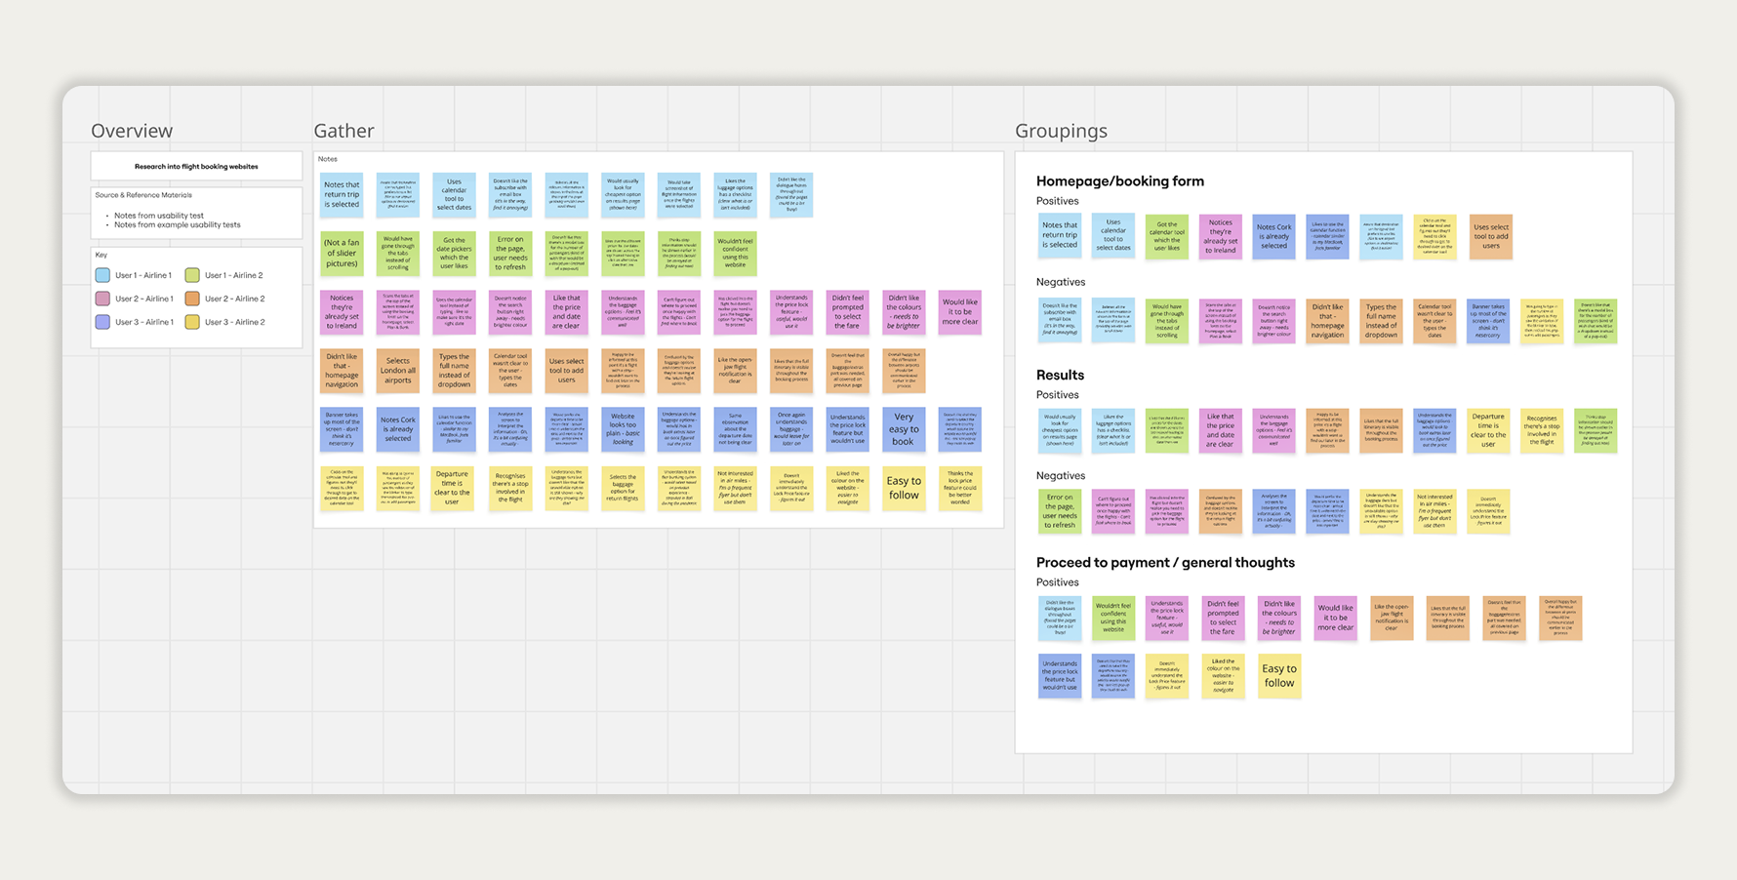Pick the yellow User 3 - Airline 2 swatch

(x=192, y=322)
